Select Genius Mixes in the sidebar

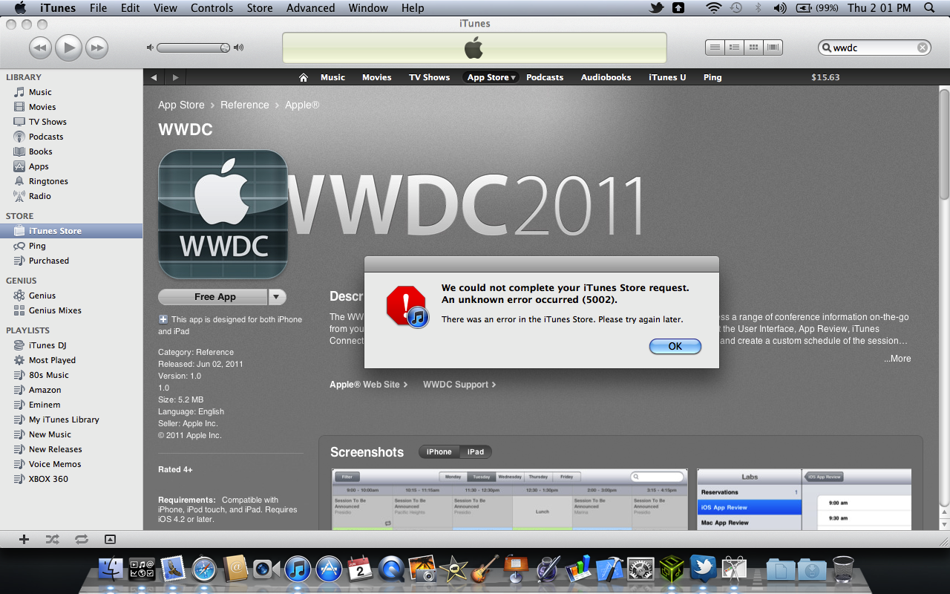[x=55, y=310]
